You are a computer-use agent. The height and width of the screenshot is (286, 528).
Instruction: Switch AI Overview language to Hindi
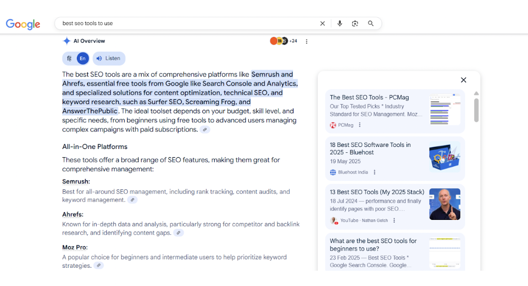click(69, 58)
